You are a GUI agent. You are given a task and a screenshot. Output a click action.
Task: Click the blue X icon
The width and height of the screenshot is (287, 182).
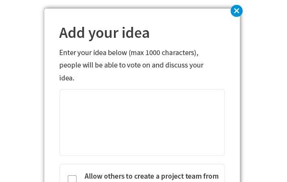click(237, 11)
